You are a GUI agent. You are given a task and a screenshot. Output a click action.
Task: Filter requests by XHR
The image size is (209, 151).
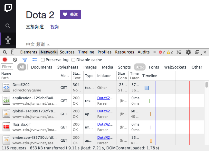pyautogui.click(x=140, y=67)
